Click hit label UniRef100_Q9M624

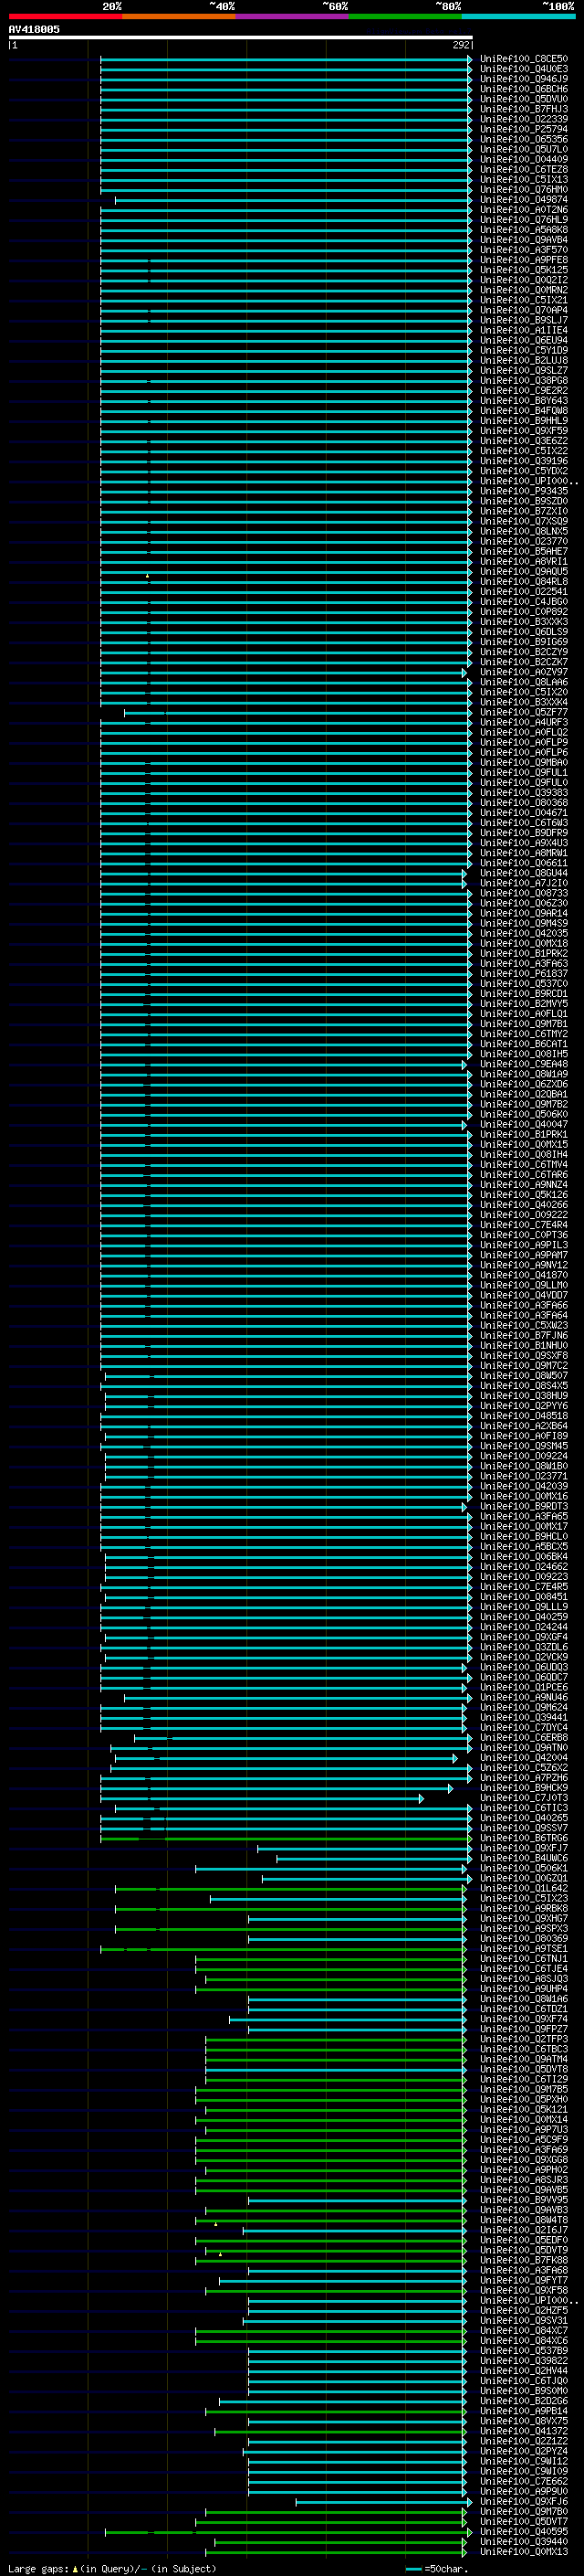[x=524, y=1707]
